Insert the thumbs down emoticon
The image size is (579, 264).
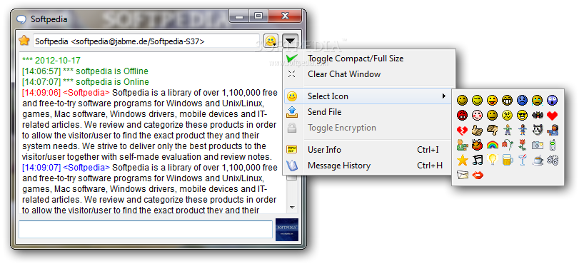coord(492,130)
